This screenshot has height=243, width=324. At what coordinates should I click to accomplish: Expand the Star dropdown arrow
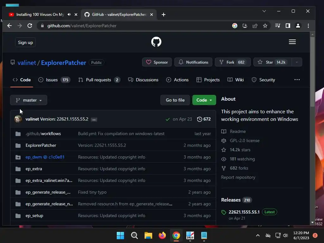(297, 62)
